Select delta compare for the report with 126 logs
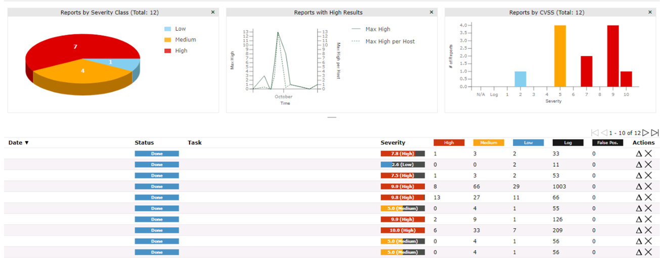660x258 pixels. (x=639, y=219)
